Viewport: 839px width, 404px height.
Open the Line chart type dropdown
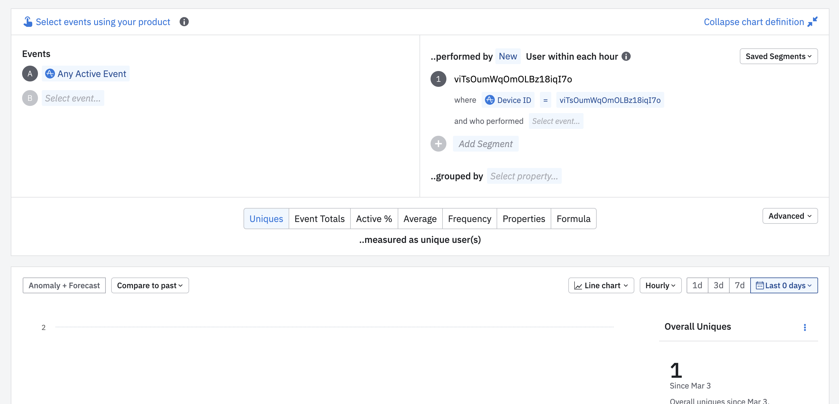601,285
